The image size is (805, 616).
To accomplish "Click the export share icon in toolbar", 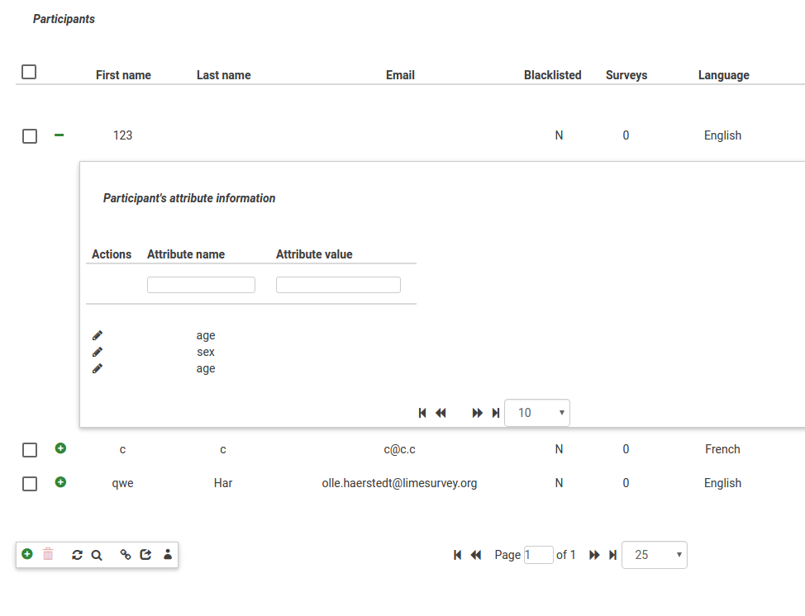I will [145, 555].
